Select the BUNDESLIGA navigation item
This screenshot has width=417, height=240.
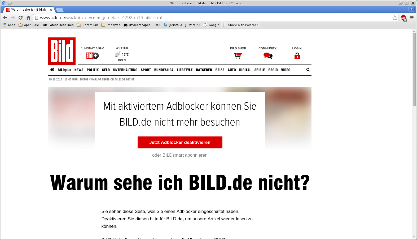164,70
